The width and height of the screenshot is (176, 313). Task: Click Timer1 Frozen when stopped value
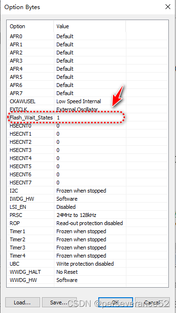pos(81,232)
